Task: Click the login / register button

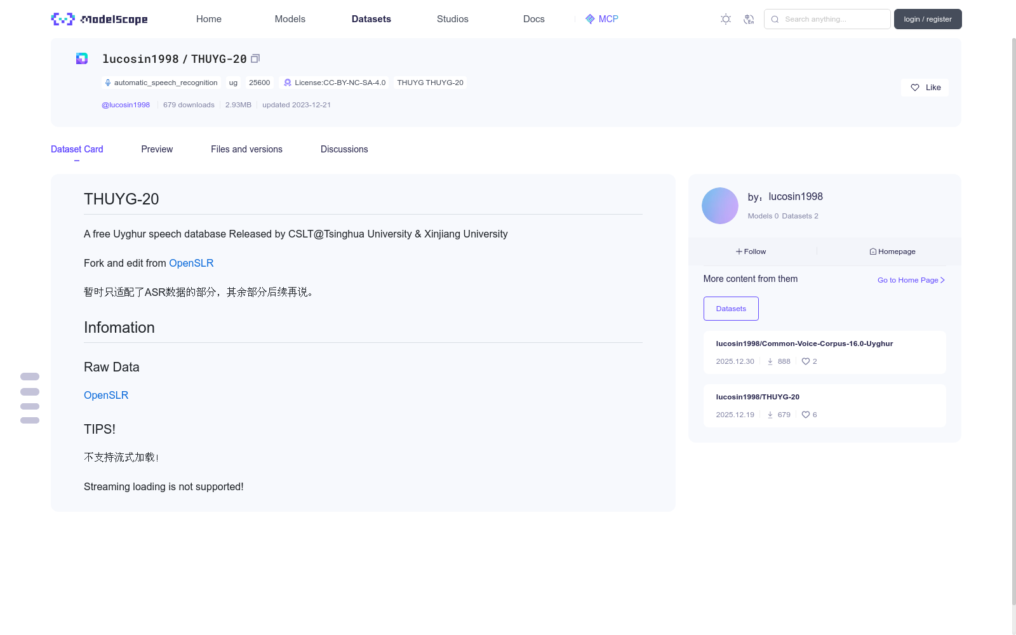Action: coord(928,19)
